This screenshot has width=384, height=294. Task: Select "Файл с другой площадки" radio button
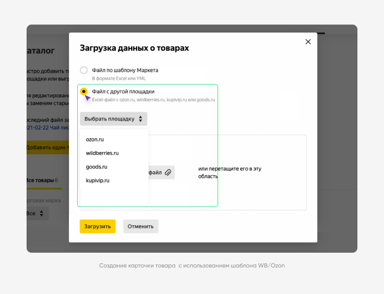84,91
